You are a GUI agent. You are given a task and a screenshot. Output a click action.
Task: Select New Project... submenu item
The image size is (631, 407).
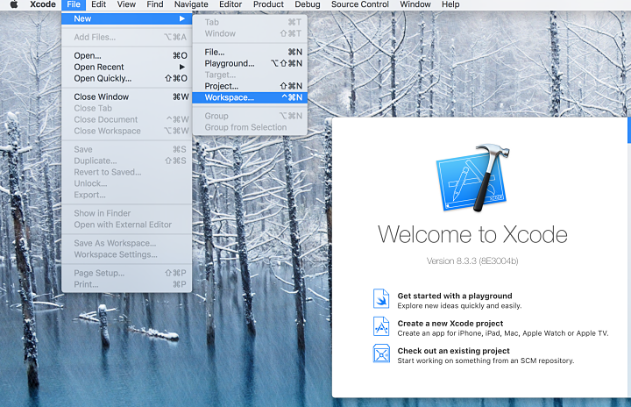250,86
